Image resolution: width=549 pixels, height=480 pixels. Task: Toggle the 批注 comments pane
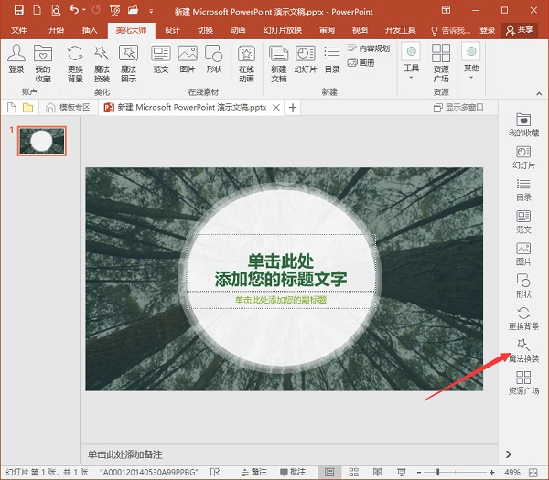point(291,472)
